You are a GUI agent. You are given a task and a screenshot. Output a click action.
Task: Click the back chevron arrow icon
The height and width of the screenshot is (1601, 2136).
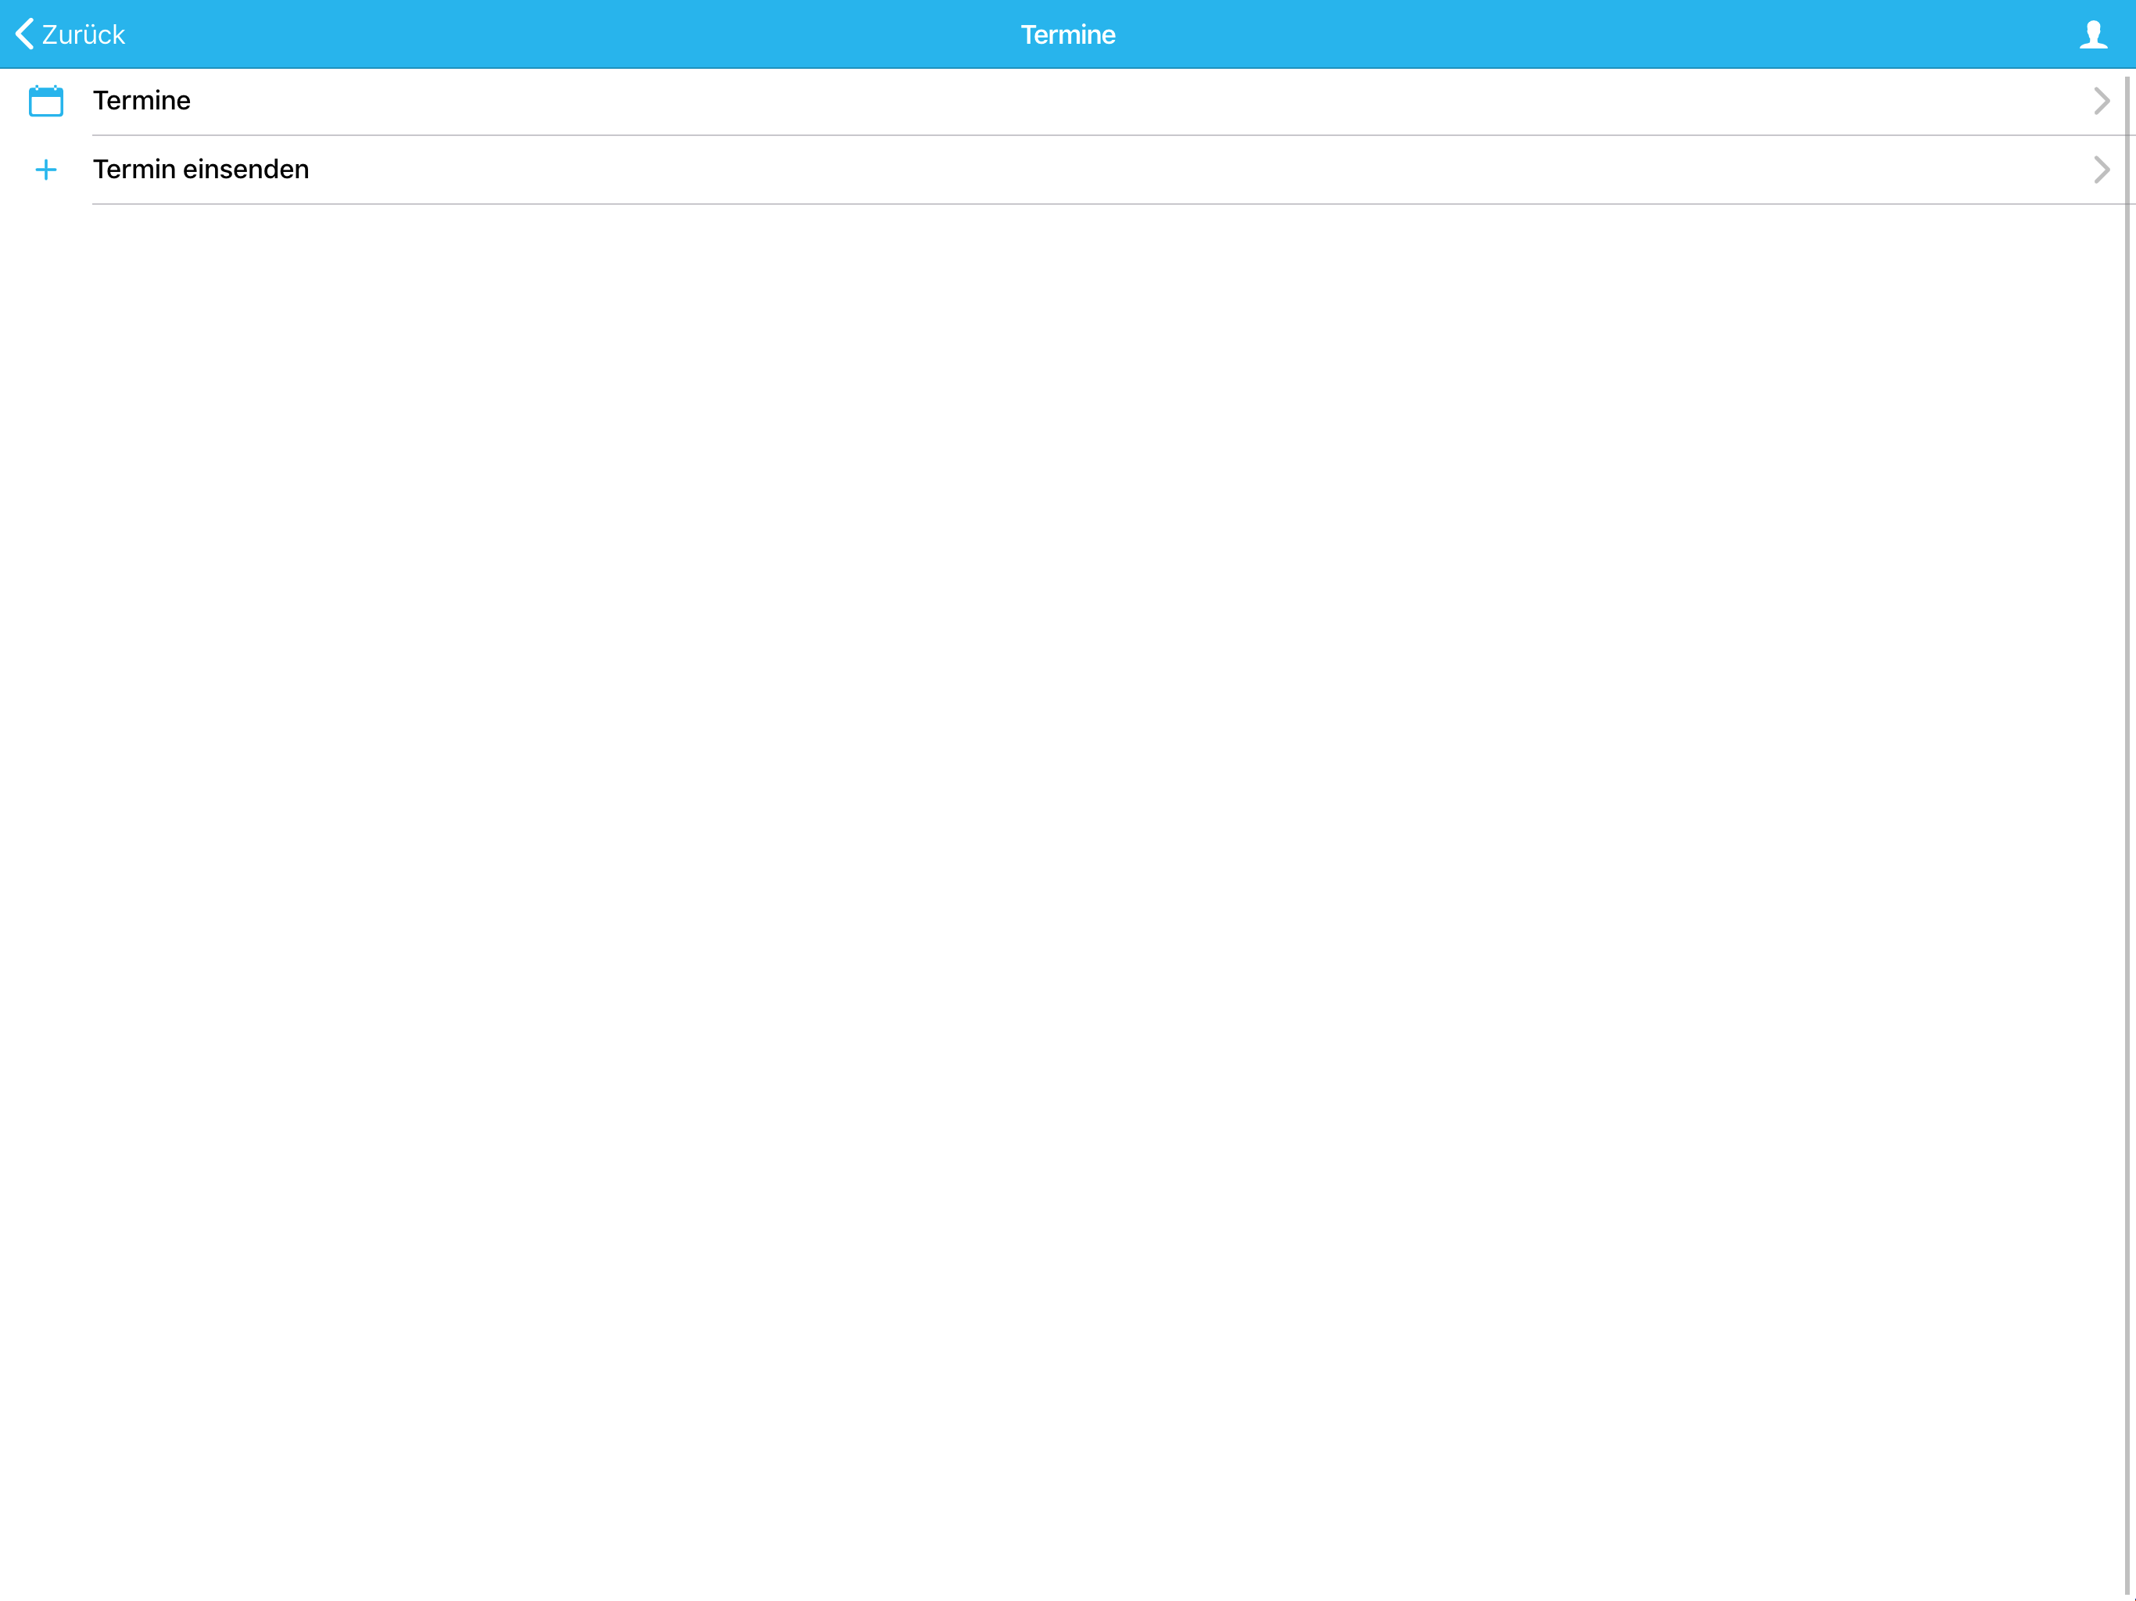pos(25,34)
